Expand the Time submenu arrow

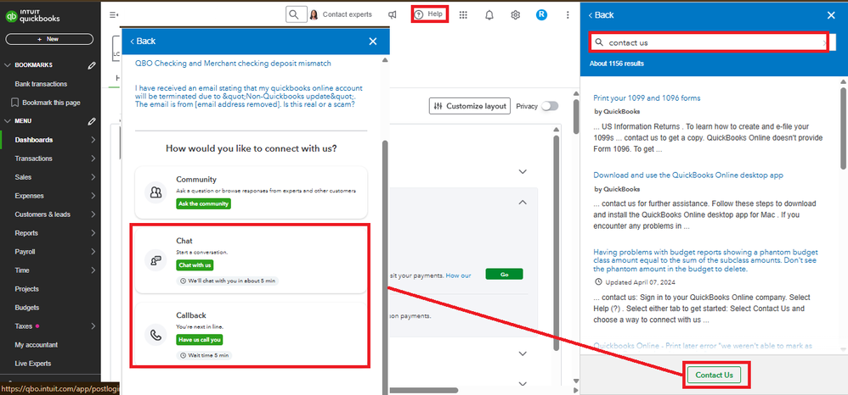click(x=93, y=270)
